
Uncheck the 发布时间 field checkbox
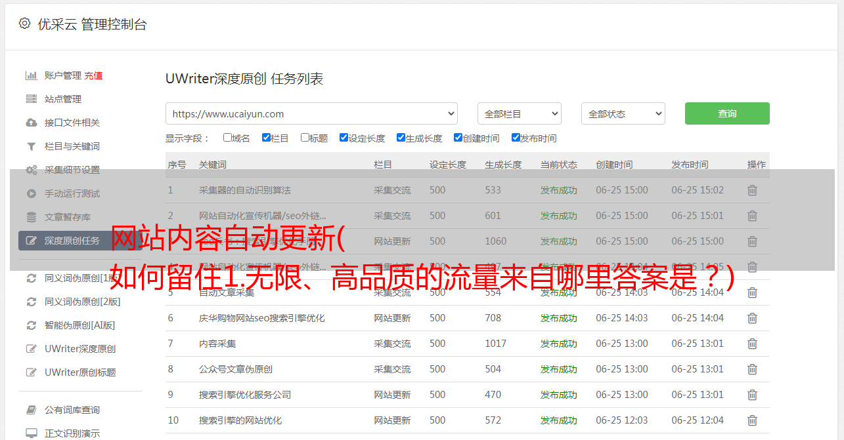516,138
